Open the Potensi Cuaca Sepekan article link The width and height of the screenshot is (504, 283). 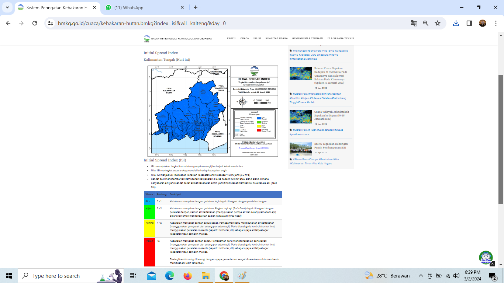(x=331, y=76)
